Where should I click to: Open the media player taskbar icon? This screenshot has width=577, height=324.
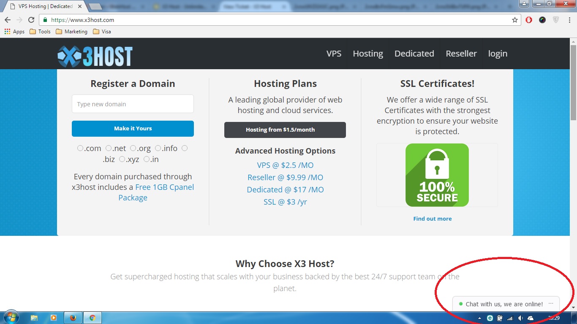53,318
